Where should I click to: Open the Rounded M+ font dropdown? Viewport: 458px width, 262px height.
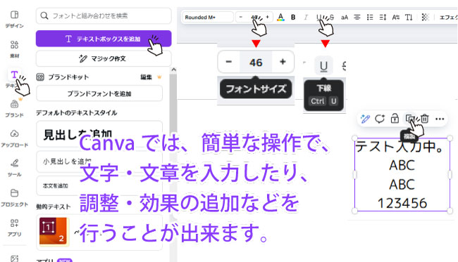(208, 17)
